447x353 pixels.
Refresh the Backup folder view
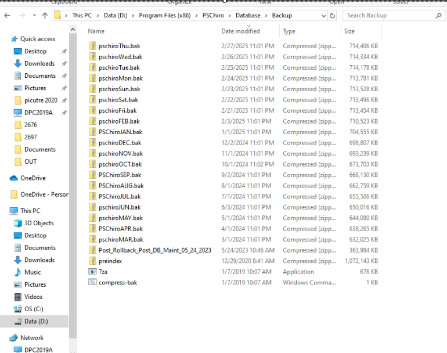coord(333,16)
